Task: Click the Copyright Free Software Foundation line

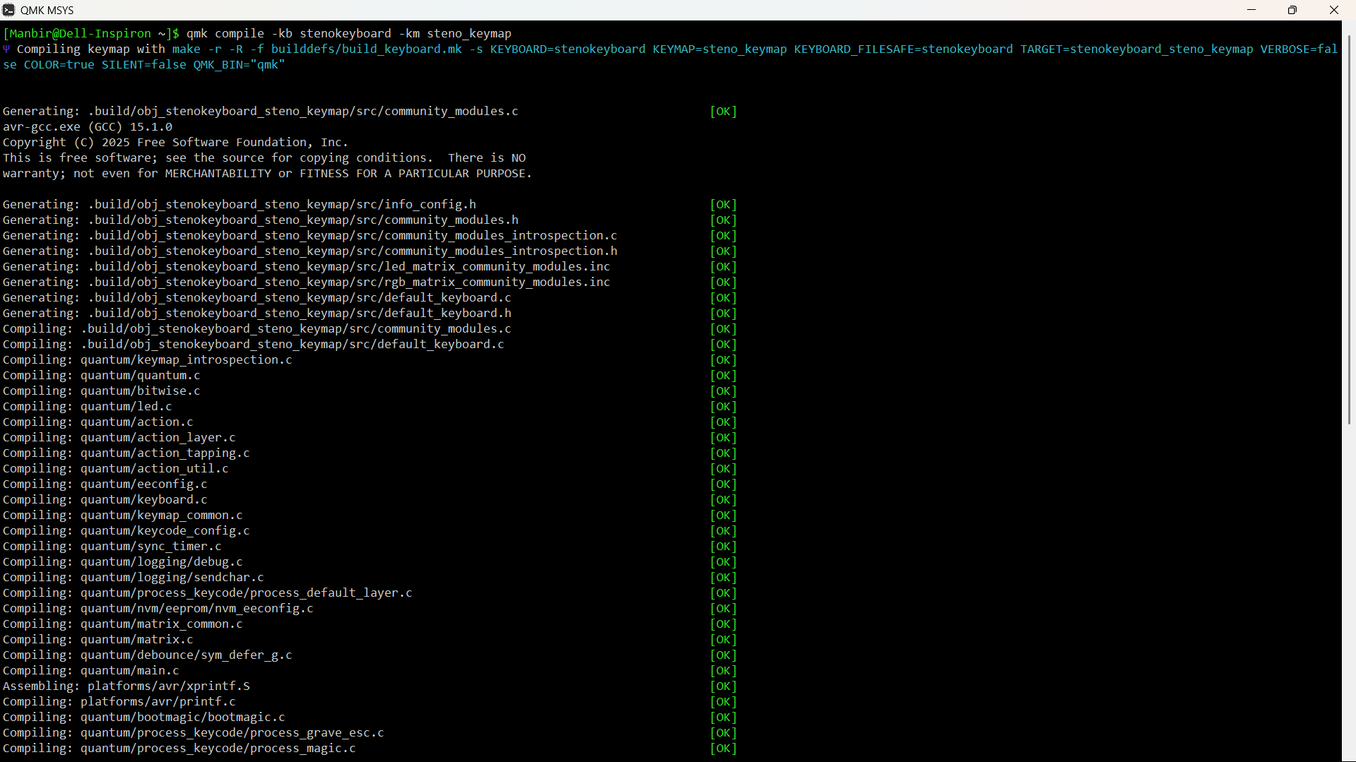Action: click(x=174, y=142)
